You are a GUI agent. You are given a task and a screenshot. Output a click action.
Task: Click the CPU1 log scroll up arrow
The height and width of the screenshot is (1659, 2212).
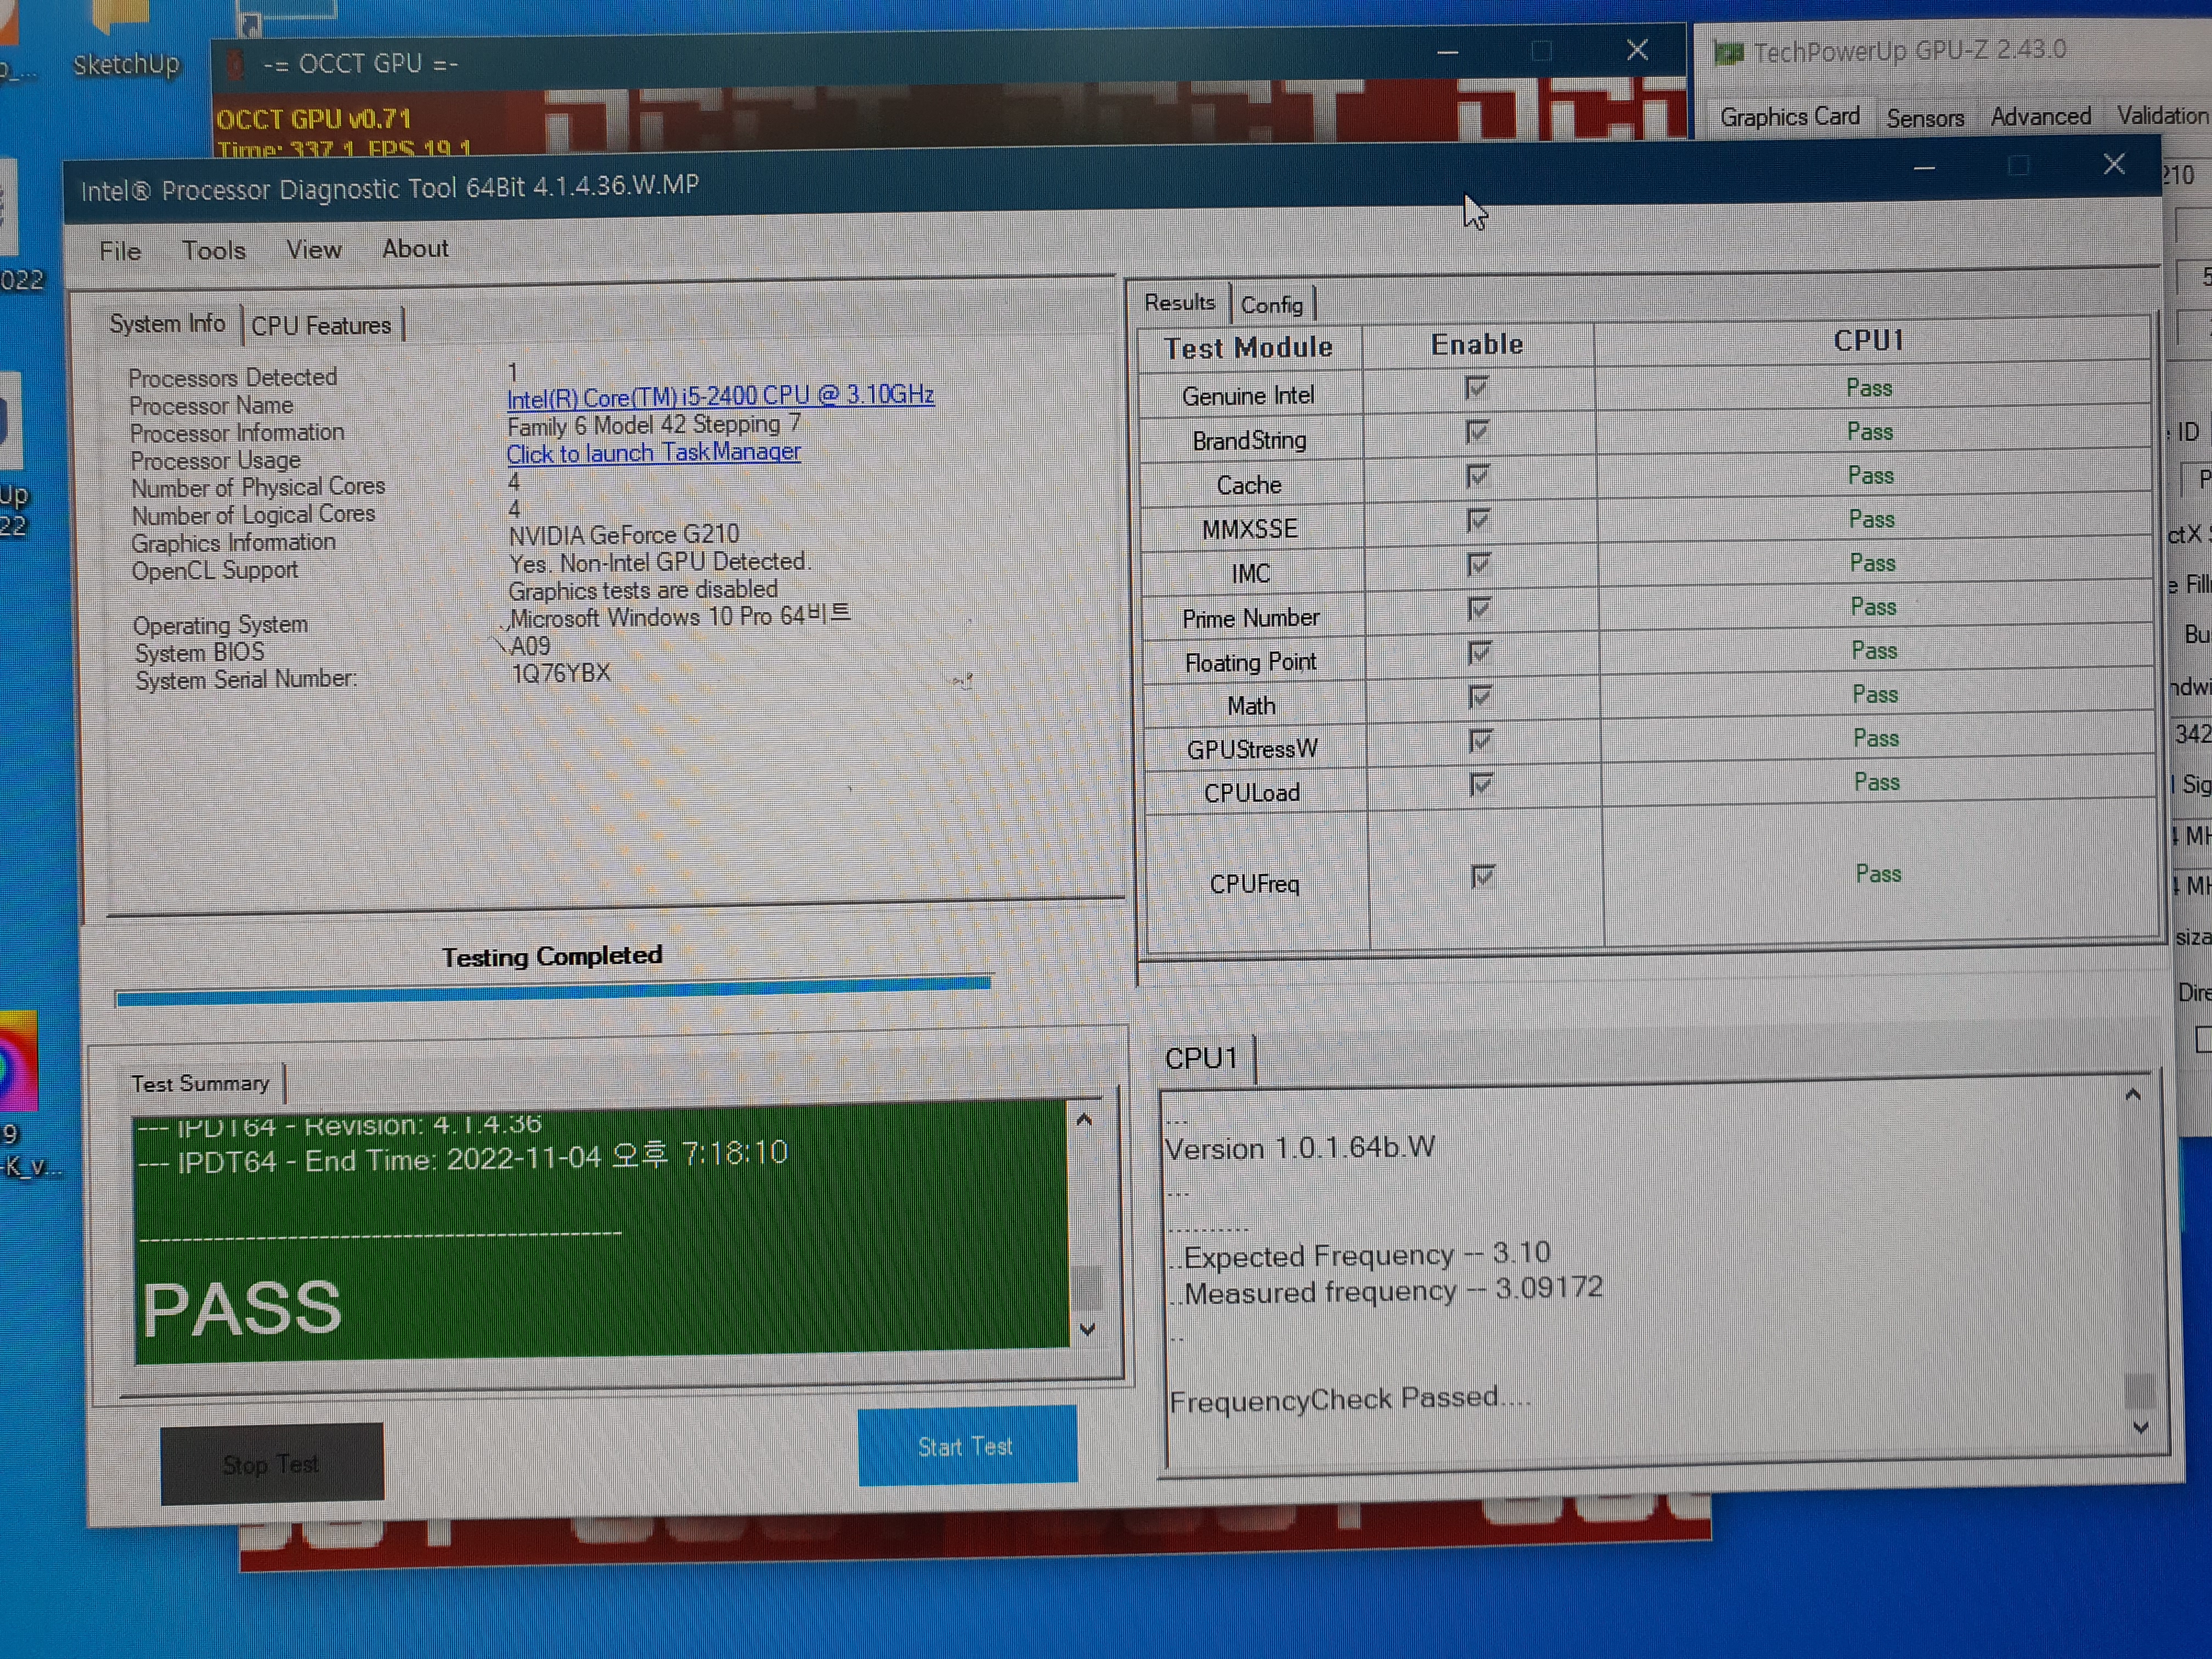click(x=2132, y=1094)
